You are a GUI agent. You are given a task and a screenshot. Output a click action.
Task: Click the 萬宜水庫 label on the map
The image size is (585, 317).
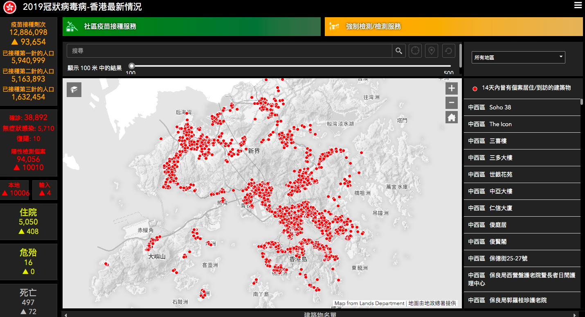tap(397, 187)
